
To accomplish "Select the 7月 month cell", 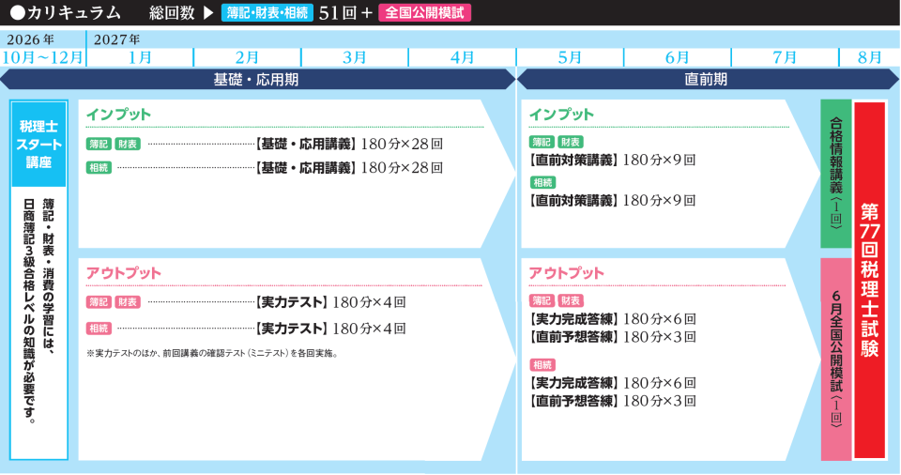I will pos(785,57).
